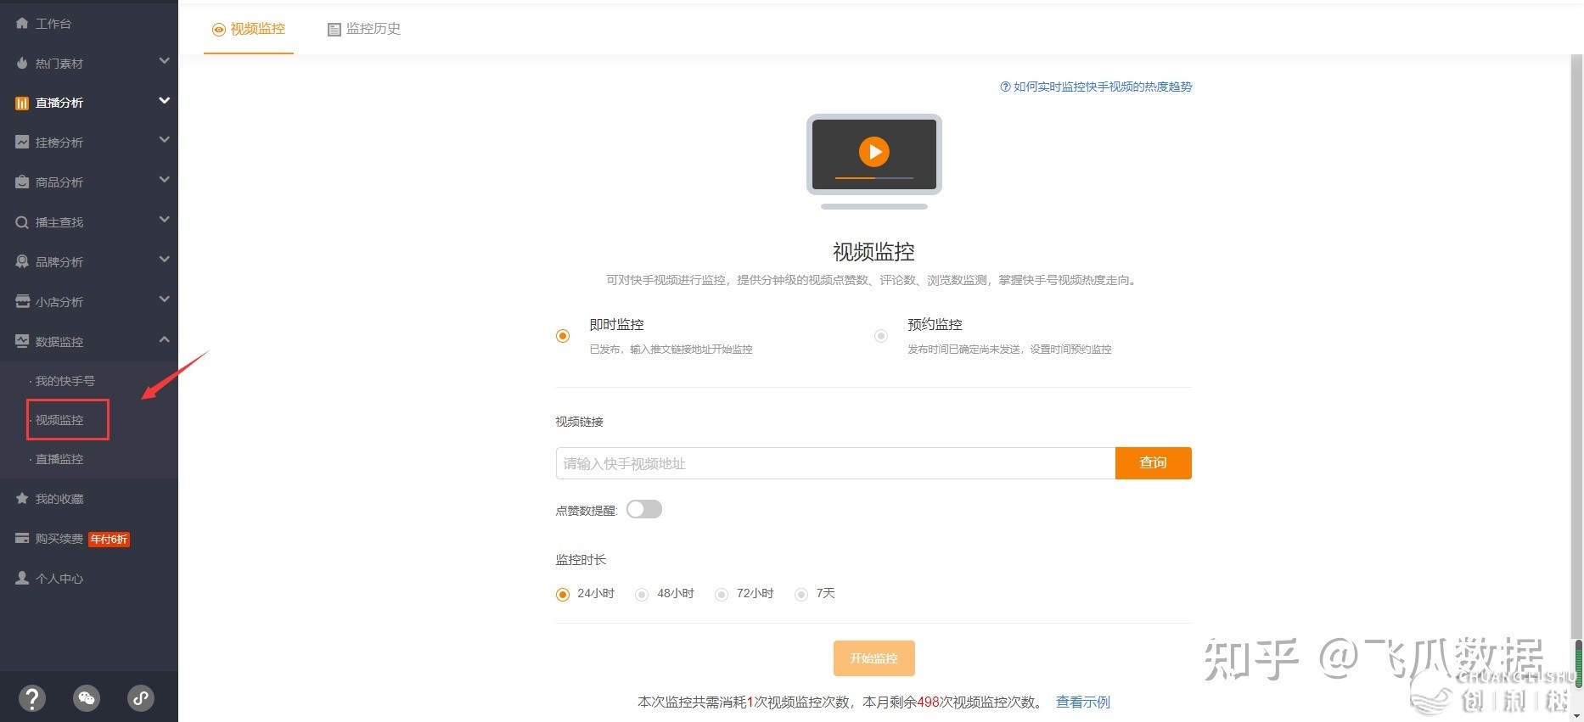The image size is (1584, 722).
Task: Open the WeChat icon in sidebar footer
Action: click(87, 698)
